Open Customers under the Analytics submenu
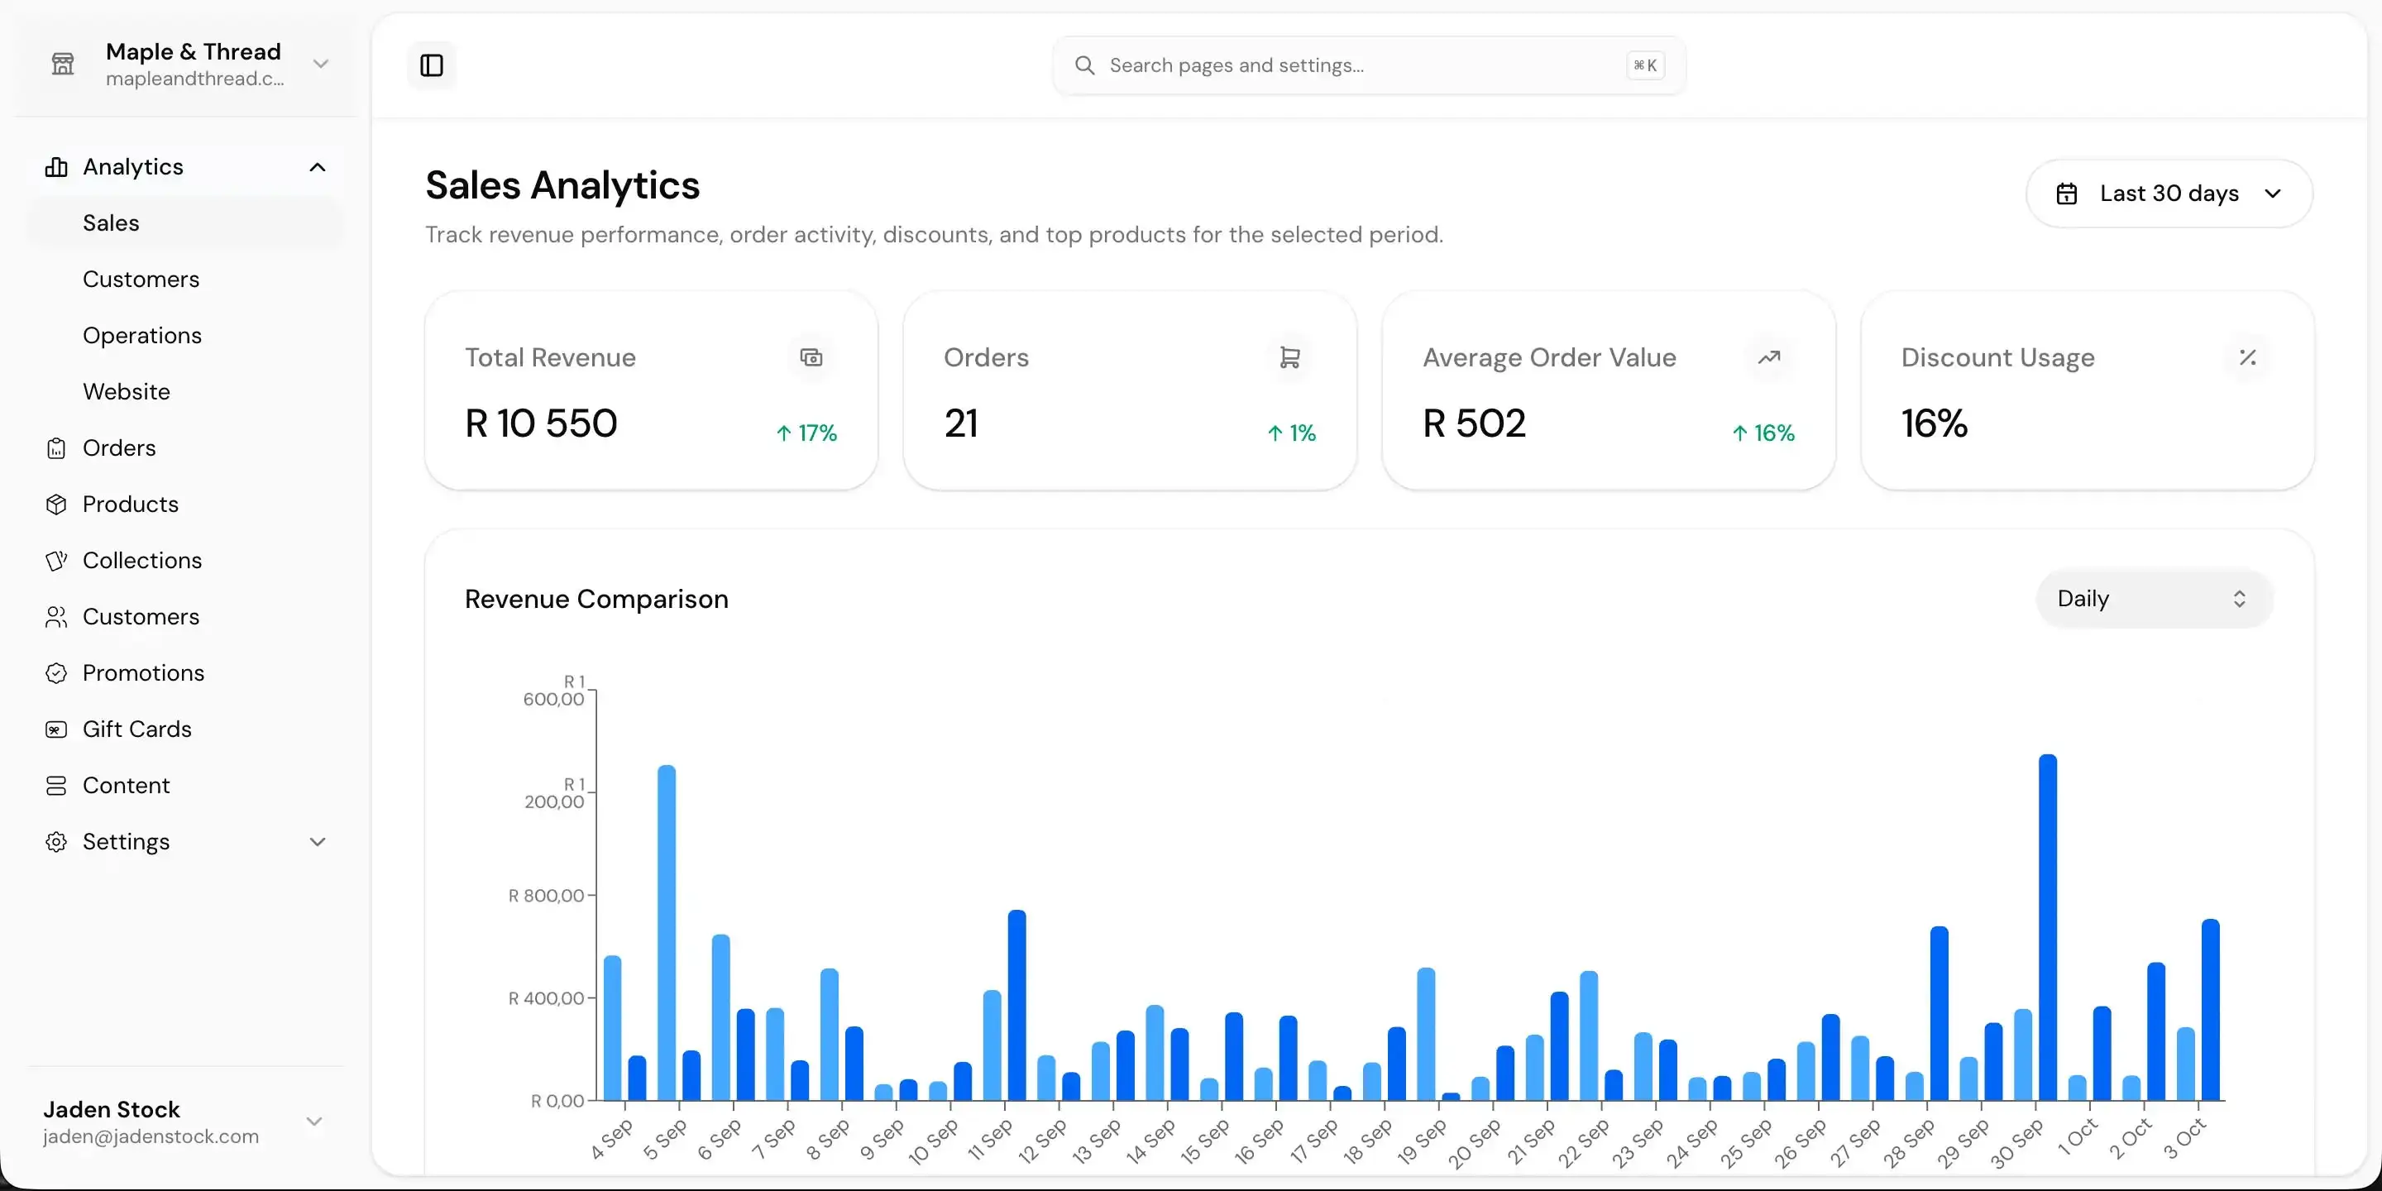This screenshot has height=1191, width=2382. tap(185, 280)
